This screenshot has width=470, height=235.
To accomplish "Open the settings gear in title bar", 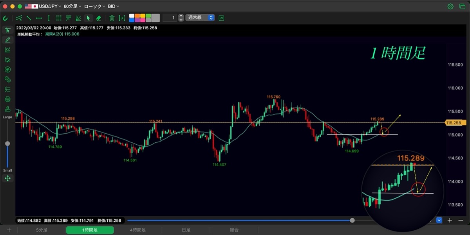I will click(450, 6).
